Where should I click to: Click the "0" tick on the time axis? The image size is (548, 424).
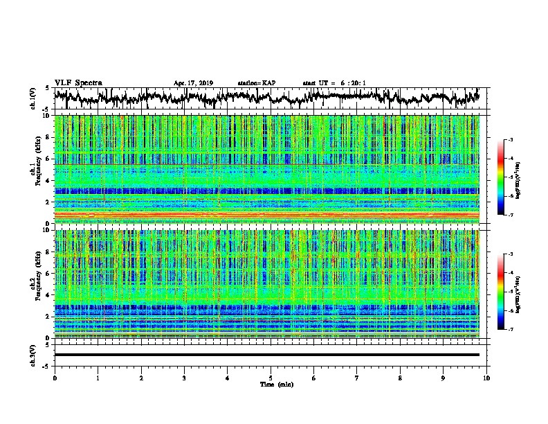coord(55,378)
